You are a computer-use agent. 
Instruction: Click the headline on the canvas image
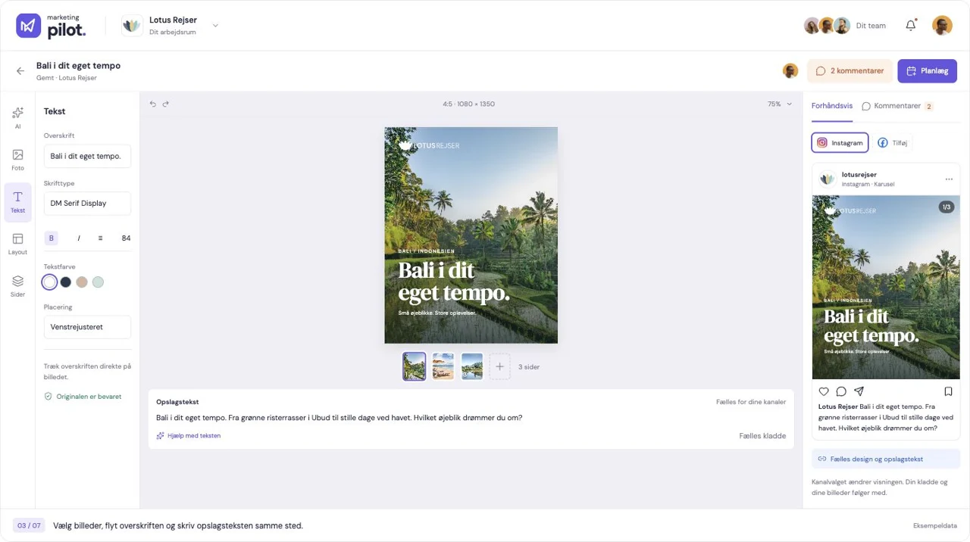pyautogui.click(x=454, y=282)
